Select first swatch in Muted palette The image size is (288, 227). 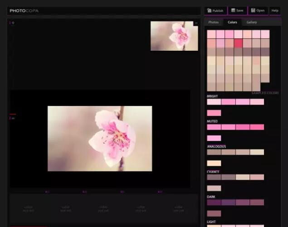(214, 127)
